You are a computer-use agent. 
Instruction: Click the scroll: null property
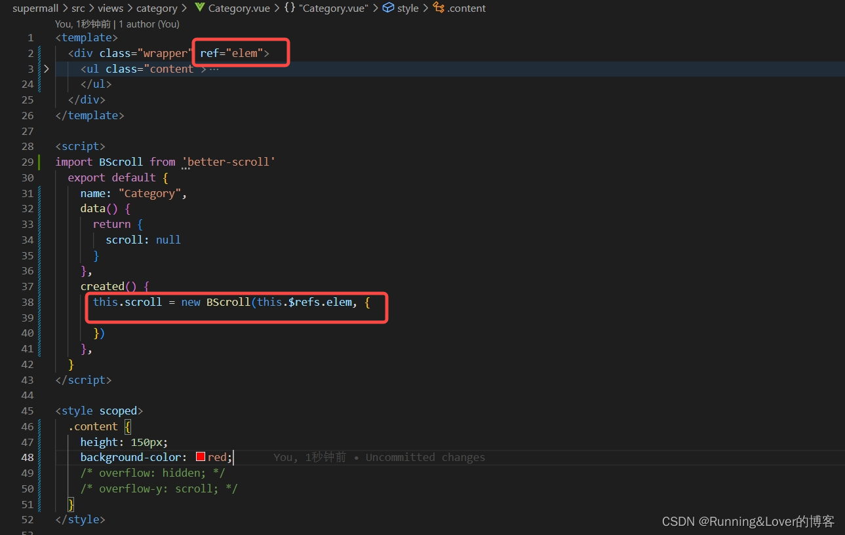tap(143, 240)
